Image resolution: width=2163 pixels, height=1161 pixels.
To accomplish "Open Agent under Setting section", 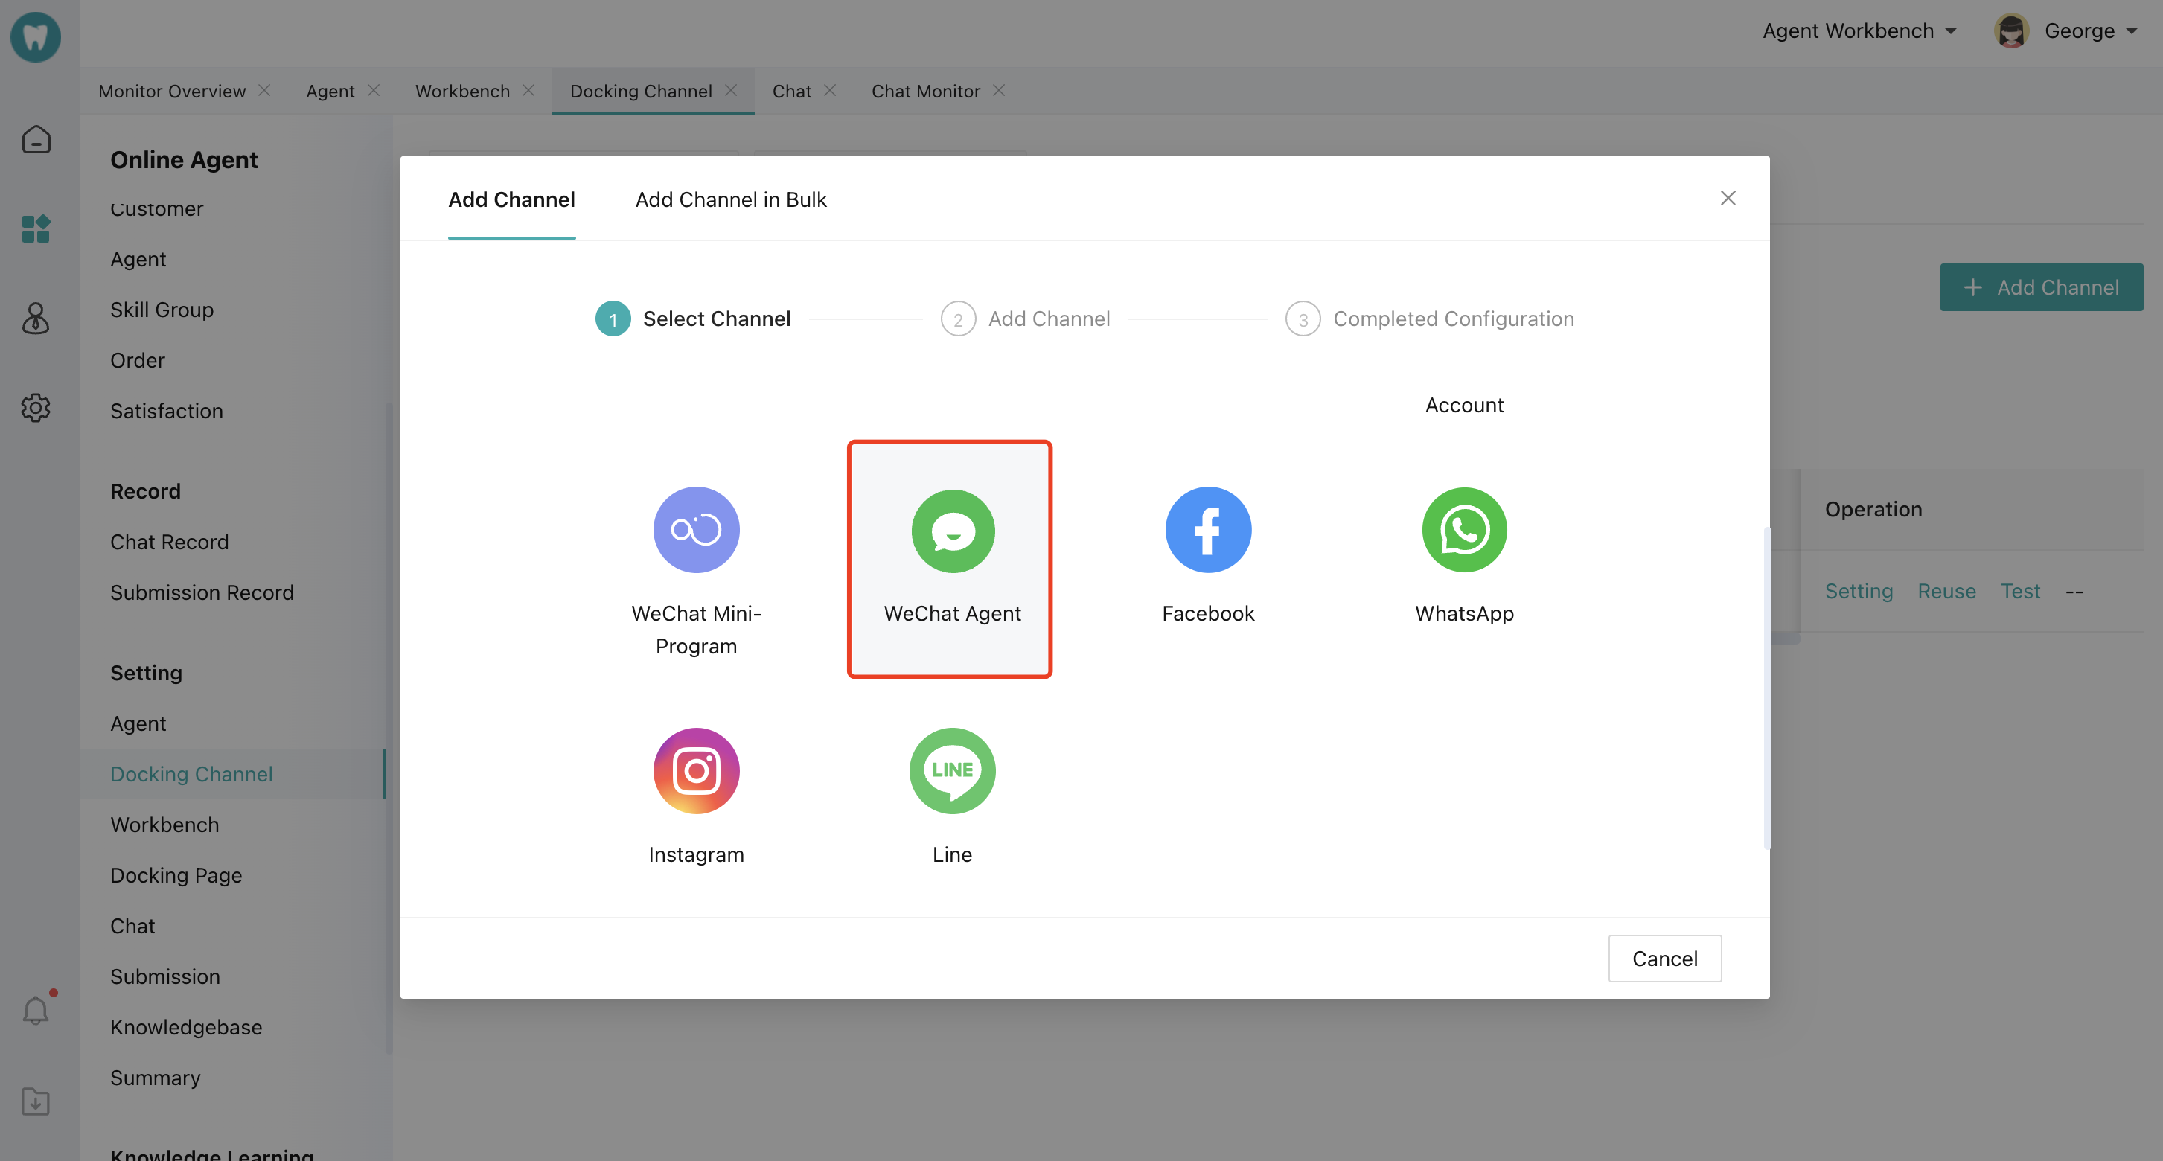I will [x=138, y=723].
